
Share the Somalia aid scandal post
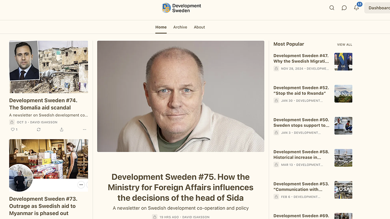tap(62, 130)
